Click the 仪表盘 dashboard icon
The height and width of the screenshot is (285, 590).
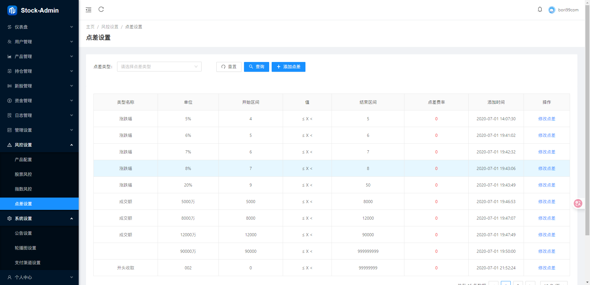(10, 27)
